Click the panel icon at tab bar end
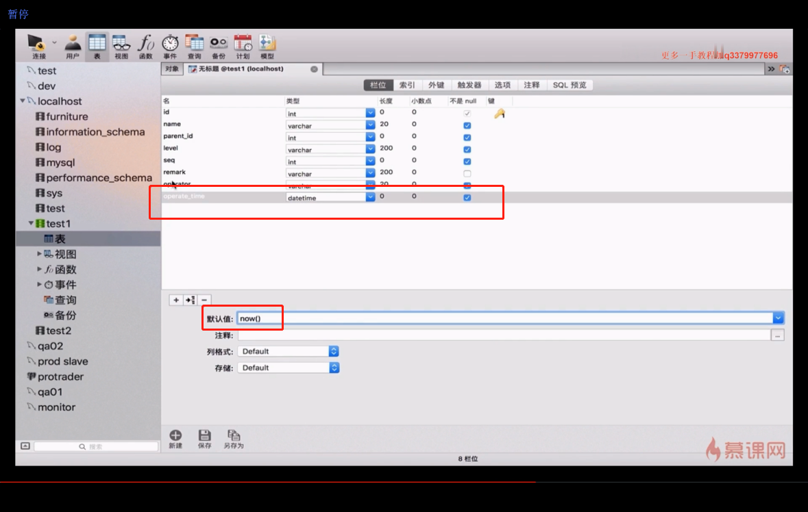The height and width of the screenshot is (512, 808). (784, 69)
